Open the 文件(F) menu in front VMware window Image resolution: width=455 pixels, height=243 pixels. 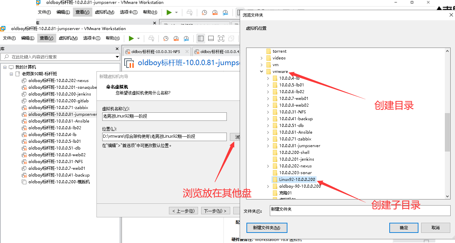click(x=9, y=38)
